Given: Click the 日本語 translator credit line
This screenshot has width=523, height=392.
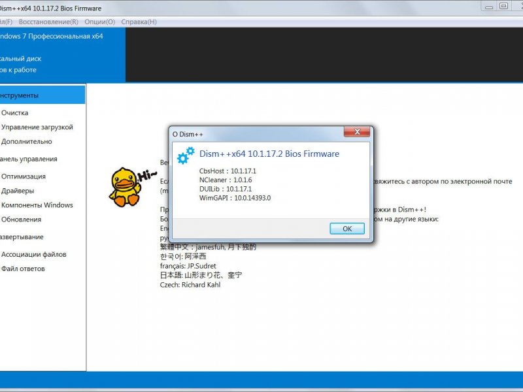Looking at the screenshot, I should (x=201, y=275).
